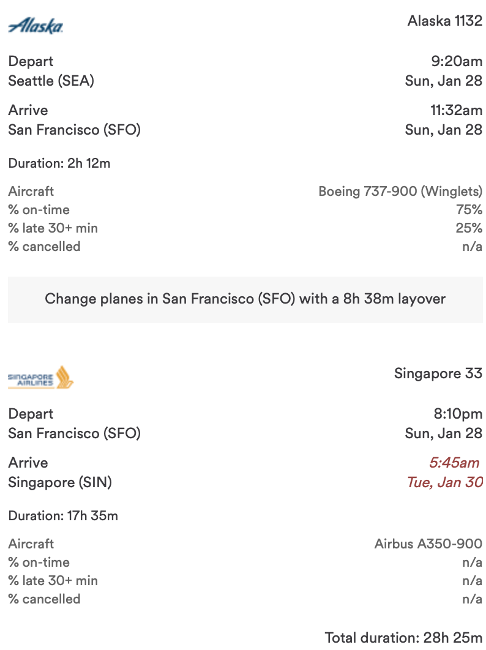
Task: Click the Alaska Airlines logo
Action: point(36,26)
